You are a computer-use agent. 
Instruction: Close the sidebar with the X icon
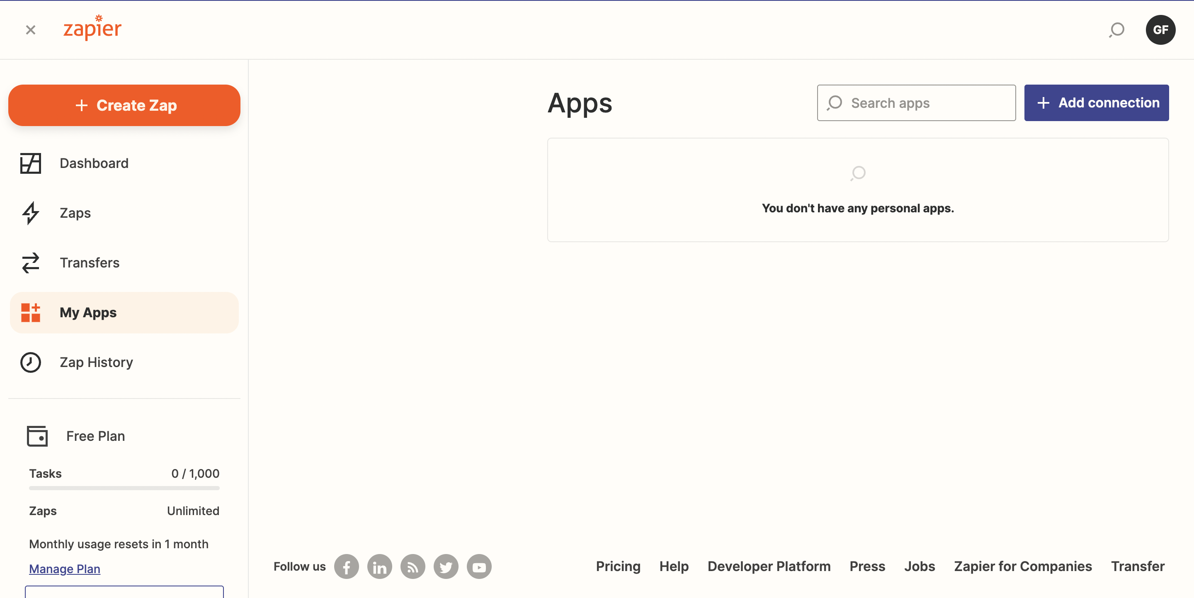point(31,30)
